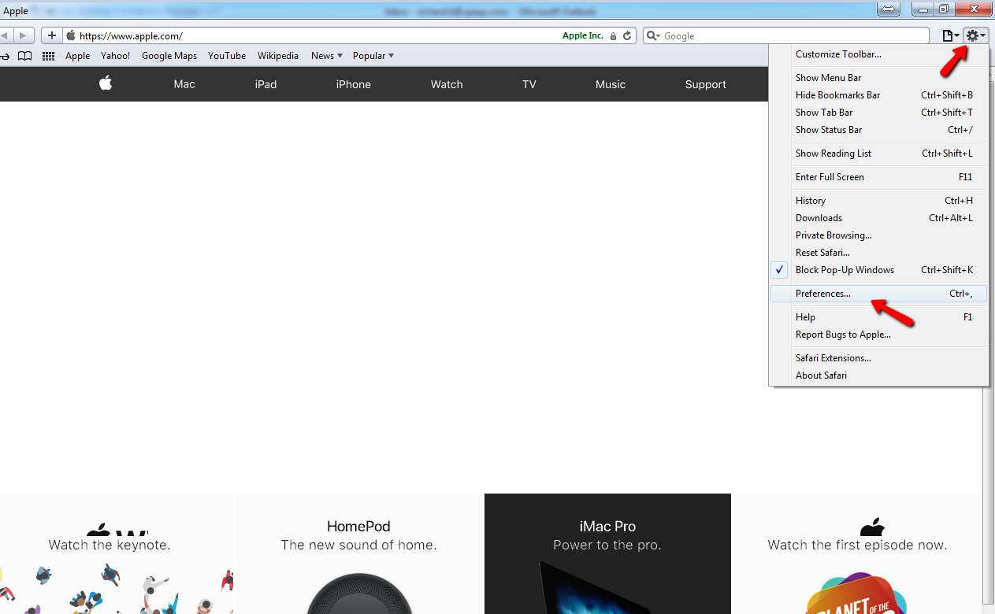Go to the Watch section
Screen dimensions: 995x614
point(447,84)
